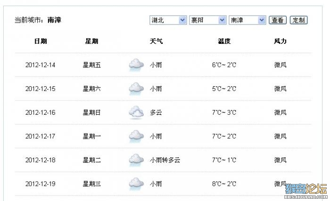Image resolution: width=330 pixels, height=201 pixels.
Task: Click the 查看 button
Action: (278, 20)
